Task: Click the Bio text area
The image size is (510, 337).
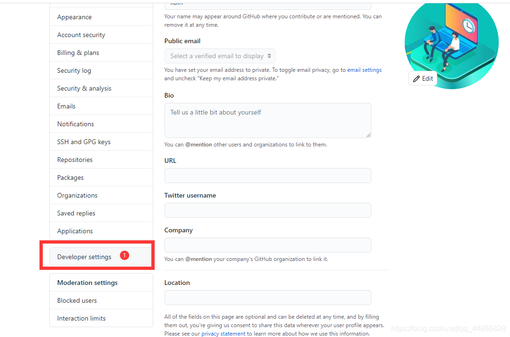Action: 267,120
